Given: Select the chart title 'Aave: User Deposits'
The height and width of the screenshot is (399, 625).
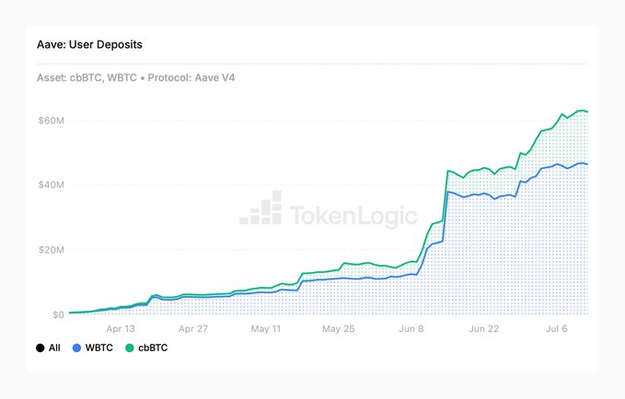Looking at the screenshot, I should pyautogui.click(x=89, y=44).
